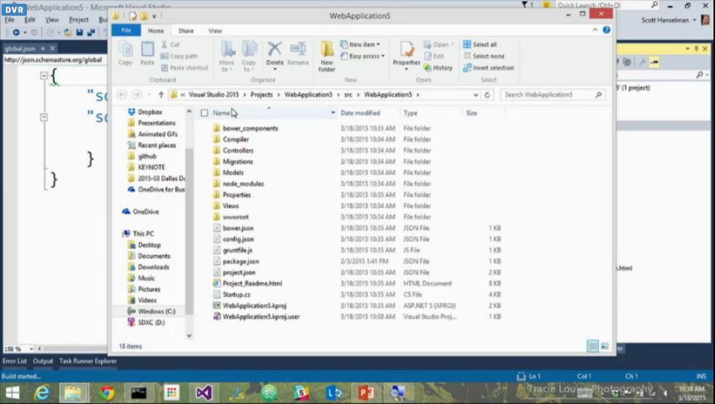The height and width of the screenshot is (404, 715).
Task: Click the search magnifier in Explorer
Action: click(x=599, y=95)
